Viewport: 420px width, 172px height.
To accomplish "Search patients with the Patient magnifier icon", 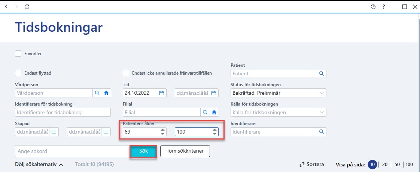I will [322, 74].
